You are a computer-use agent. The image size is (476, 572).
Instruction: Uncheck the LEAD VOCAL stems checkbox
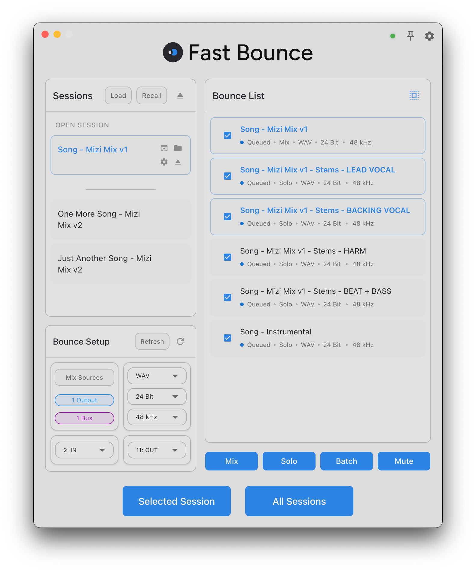click(227, 176)
